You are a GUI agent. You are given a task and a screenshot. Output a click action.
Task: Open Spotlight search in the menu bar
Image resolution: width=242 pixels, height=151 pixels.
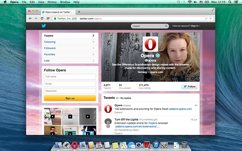[x=230, y=2]
